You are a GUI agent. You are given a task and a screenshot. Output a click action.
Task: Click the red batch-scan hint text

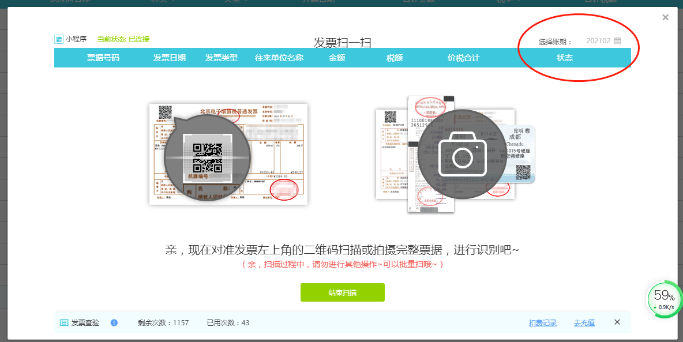point(343,264)
